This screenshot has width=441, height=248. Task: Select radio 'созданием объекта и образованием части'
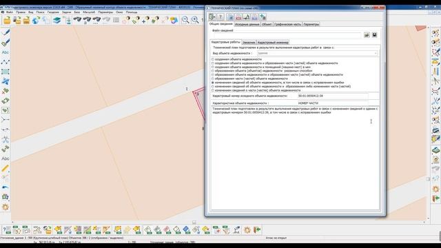coord(213,63)
